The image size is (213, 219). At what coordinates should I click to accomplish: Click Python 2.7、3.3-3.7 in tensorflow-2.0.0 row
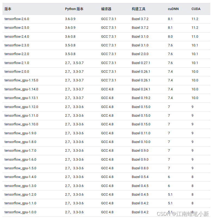point(74,72)
